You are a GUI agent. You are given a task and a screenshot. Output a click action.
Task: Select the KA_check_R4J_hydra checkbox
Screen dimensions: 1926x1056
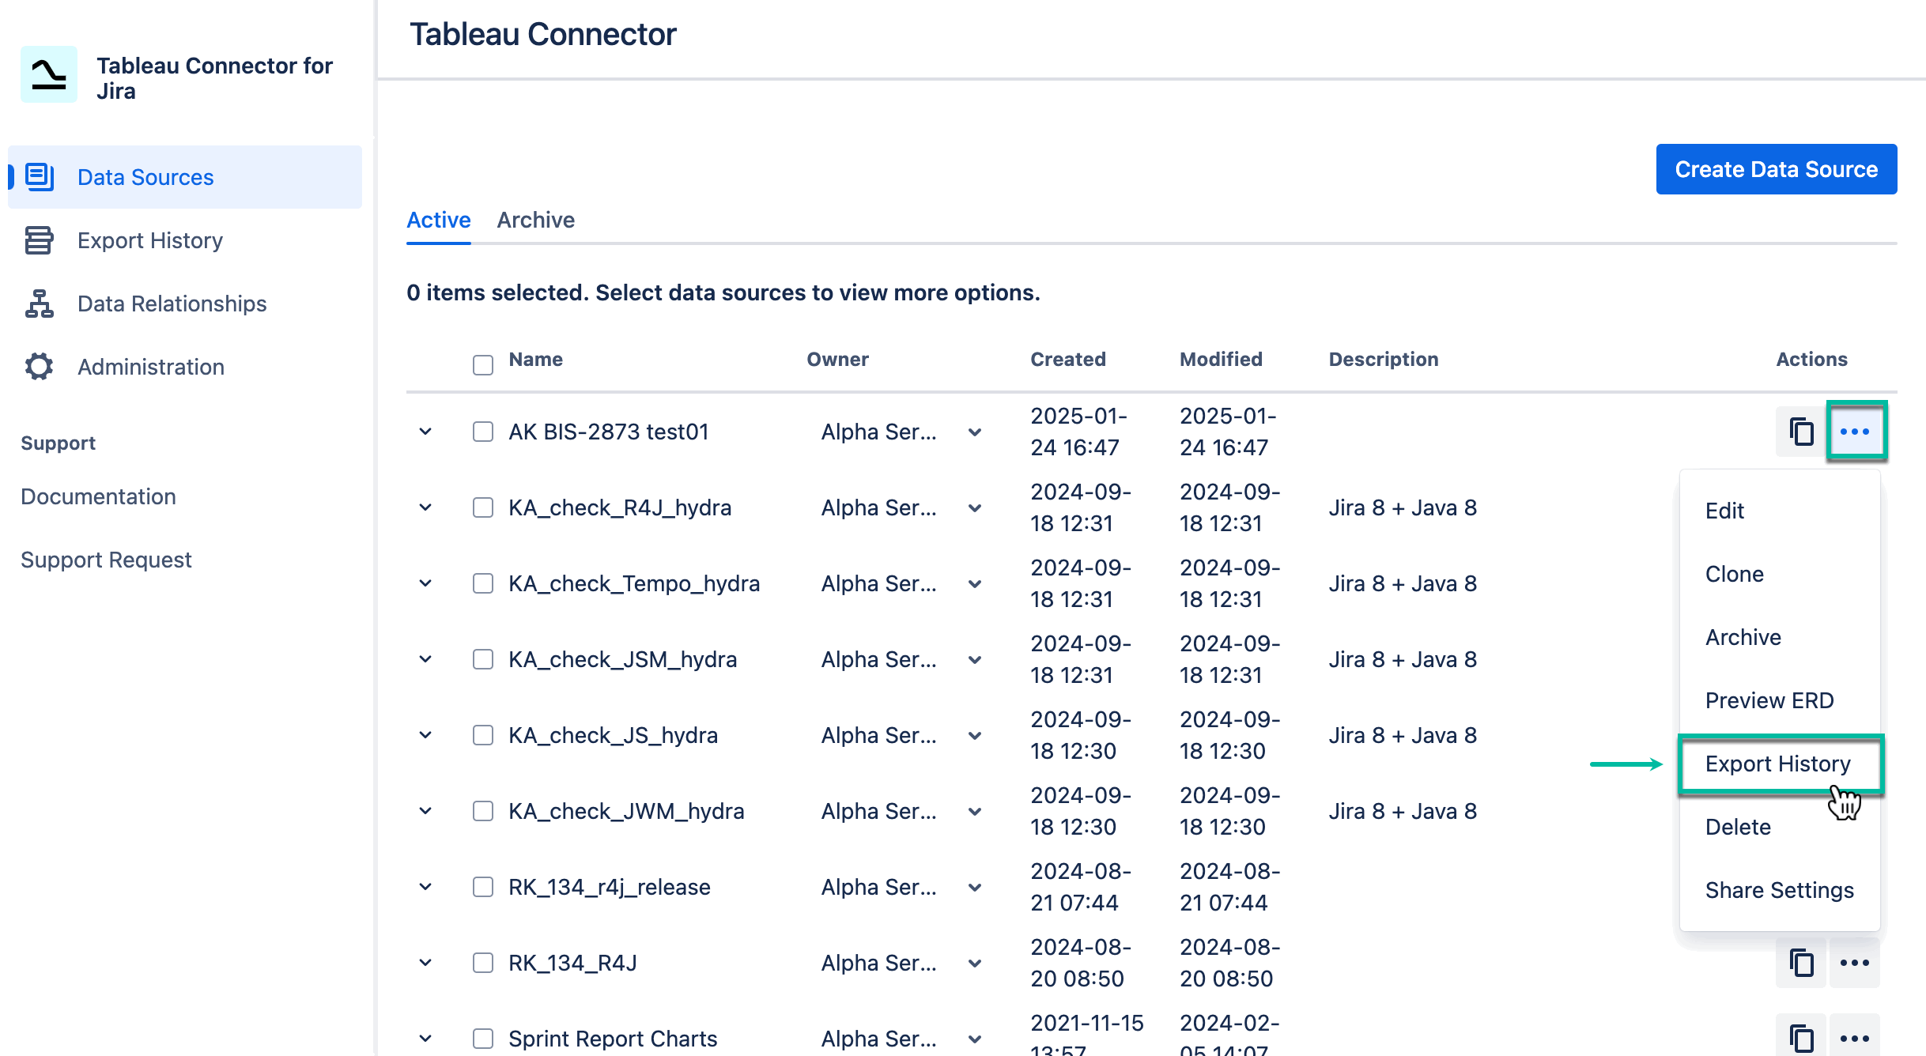point(482,507)
